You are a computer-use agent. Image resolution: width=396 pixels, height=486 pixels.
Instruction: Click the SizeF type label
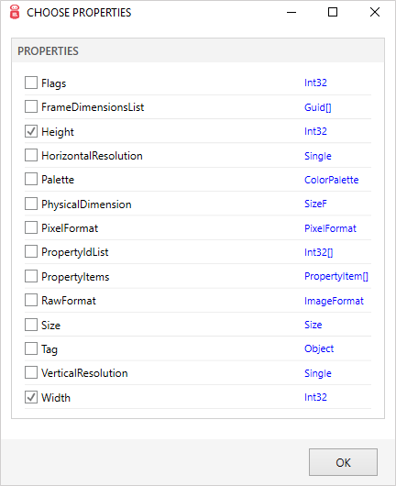315,204
